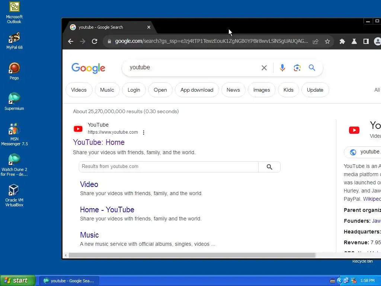This screenshot has height=286, width=381.
Task: Focus the Google search box containing youtube
Action: point(192,68)
